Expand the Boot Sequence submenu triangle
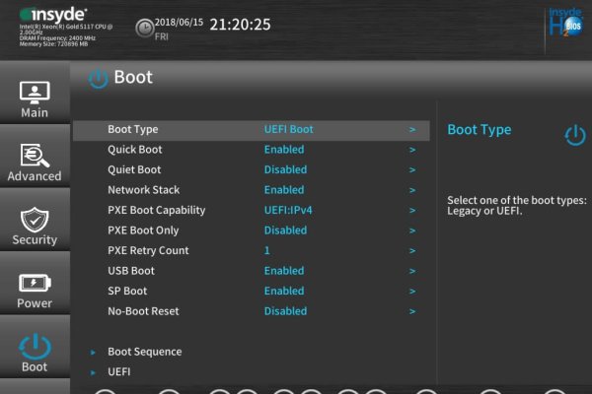Viewport: 592px width, 394px height. tap(93, 353)
